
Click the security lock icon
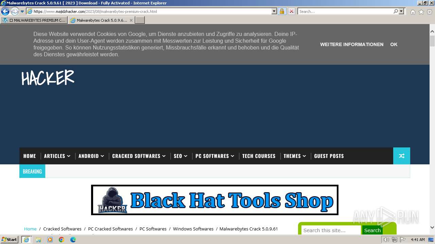point(282,11)
